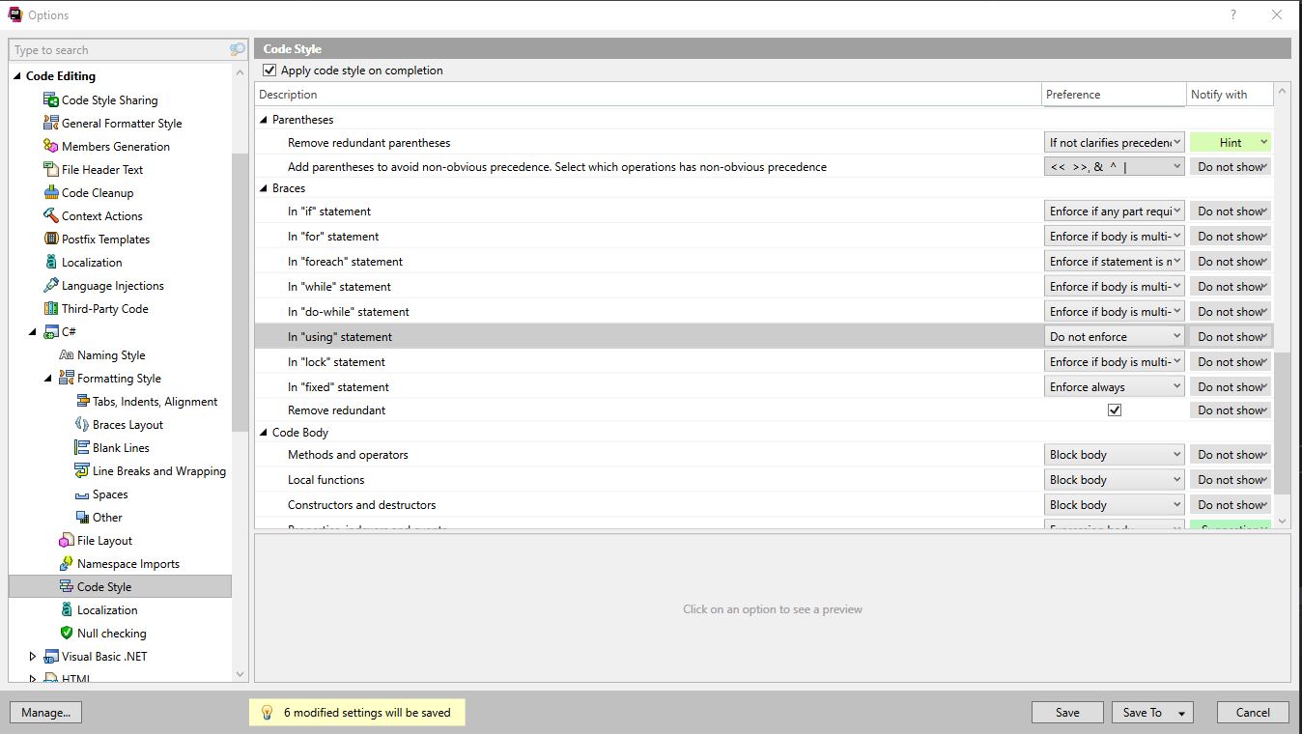Screen dimensions: 1302x734
Task: Click the Formatting Style icon
Action: click(x=67, y=378)
